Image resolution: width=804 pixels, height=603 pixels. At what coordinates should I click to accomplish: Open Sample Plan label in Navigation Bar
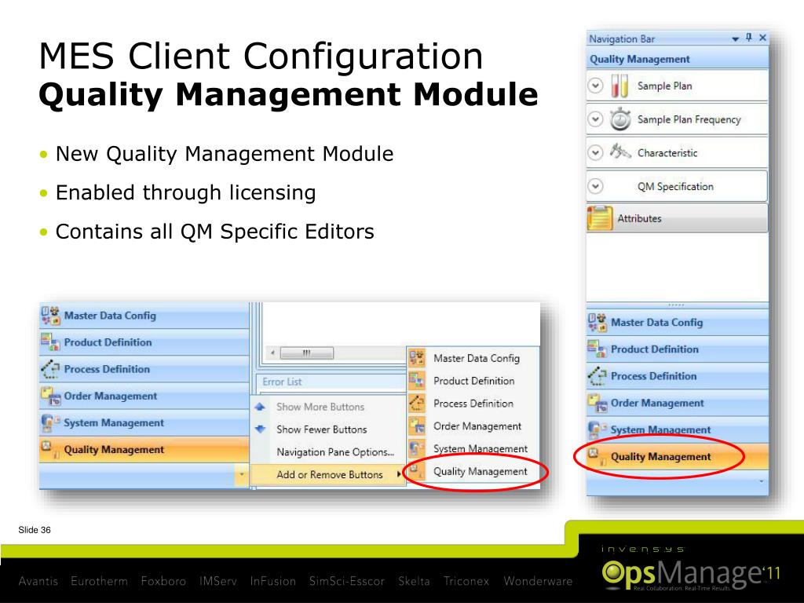pos(664,86)
